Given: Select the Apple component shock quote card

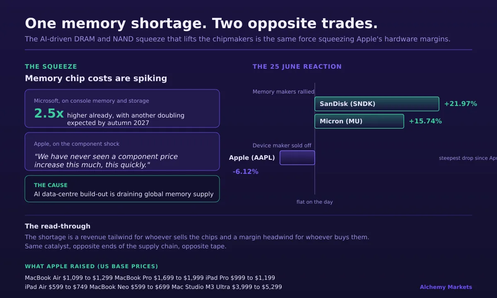Looking at the screenshot, I should pos(122,151).
